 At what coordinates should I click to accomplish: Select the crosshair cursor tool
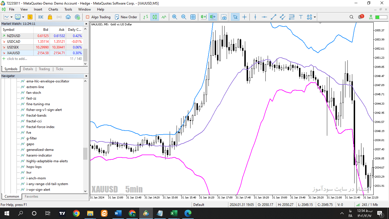[x=244, y=17]
